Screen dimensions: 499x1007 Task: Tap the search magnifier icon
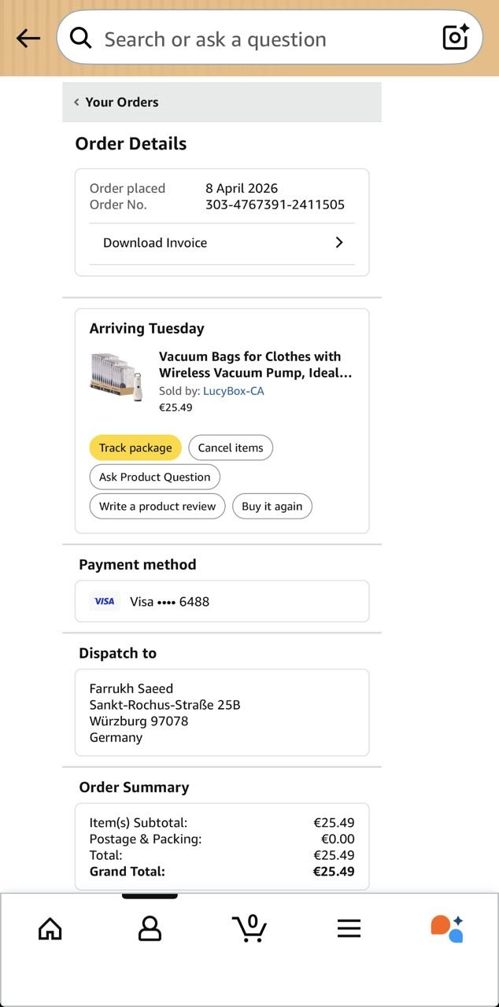pyautogui.click(x=81, y=39)
